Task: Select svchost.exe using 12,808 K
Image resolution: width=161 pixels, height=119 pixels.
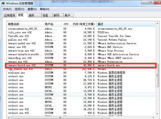Action: point(81,84)
